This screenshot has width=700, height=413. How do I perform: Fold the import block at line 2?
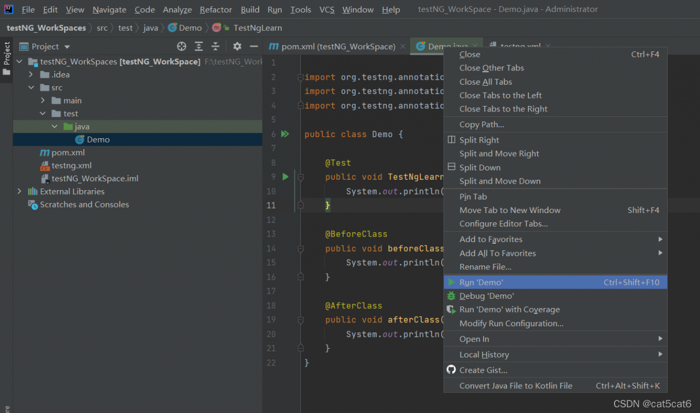(x=300, y=77)
